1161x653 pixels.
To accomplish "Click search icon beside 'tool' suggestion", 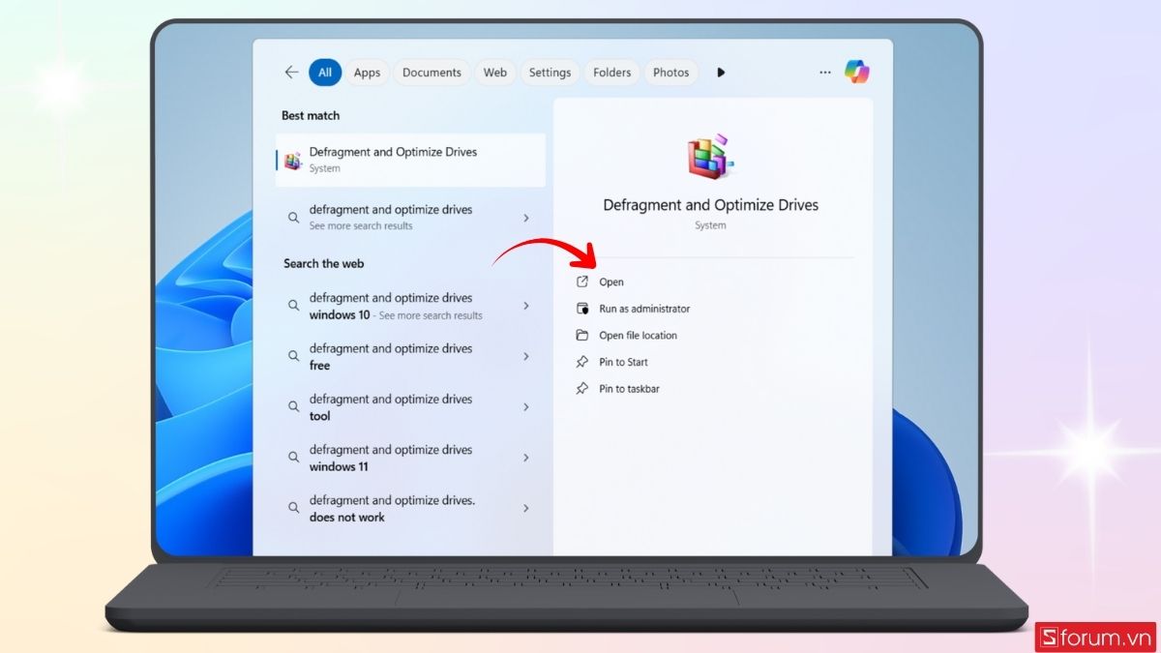I will (293, 407).
